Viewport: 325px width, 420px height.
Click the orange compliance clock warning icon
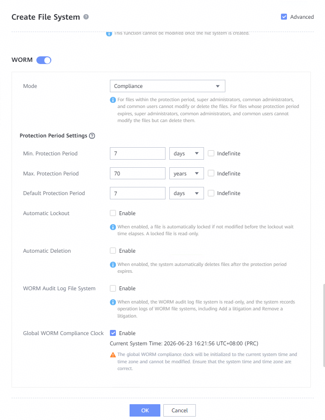pyautogui.click(x=113, y=355)
